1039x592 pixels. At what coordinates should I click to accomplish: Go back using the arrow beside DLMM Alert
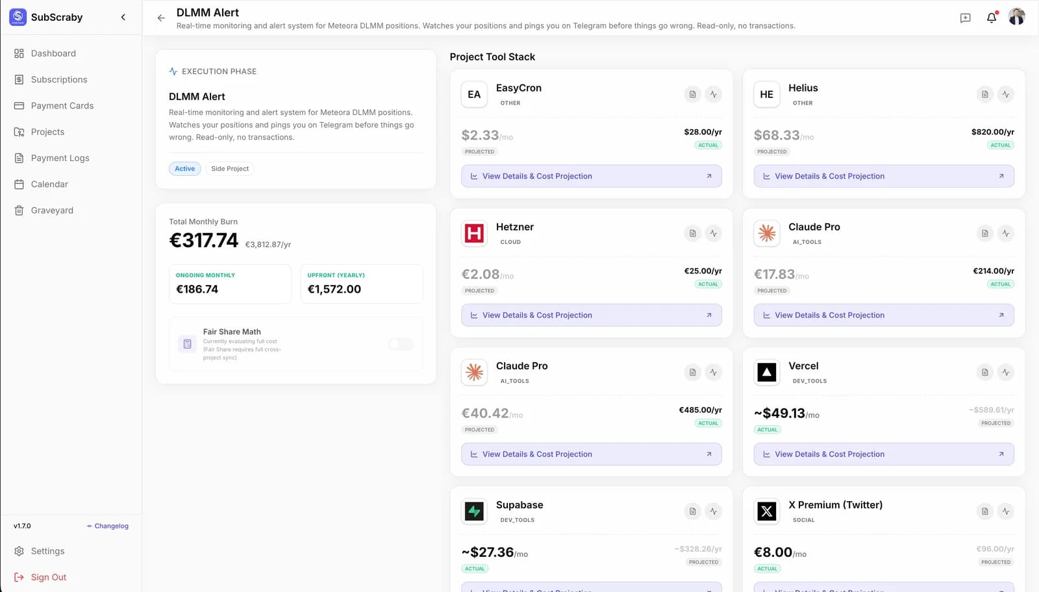pyautogui.click(x=161, y=18)
